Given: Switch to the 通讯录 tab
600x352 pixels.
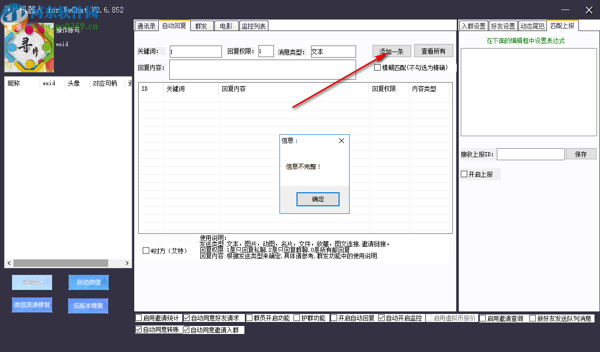Looking at the screenshot, I should [x=146, y=25].
